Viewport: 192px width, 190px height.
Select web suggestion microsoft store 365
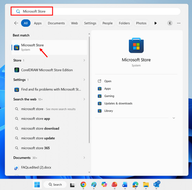pos(49,148)
